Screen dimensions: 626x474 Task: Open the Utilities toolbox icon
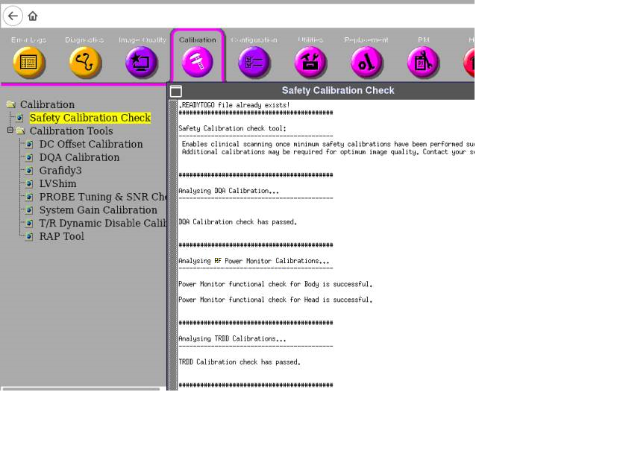point(310,64)
